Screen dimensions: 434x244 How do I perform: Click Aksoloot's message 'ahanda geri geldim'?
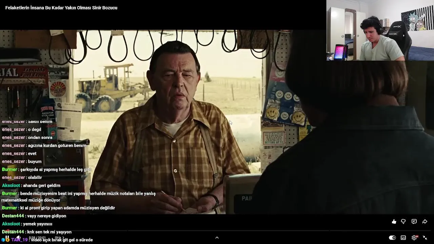(x=42, y=185)
